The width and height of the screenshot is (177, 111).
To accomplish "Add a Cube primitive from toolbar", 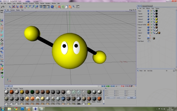I will [52, 7].
